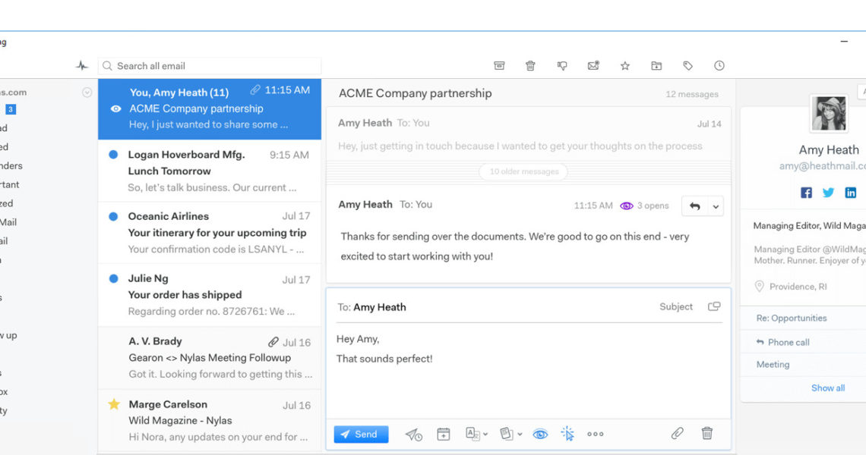
Task: Send the reply to Amy Heath
Action: (361, 435)
